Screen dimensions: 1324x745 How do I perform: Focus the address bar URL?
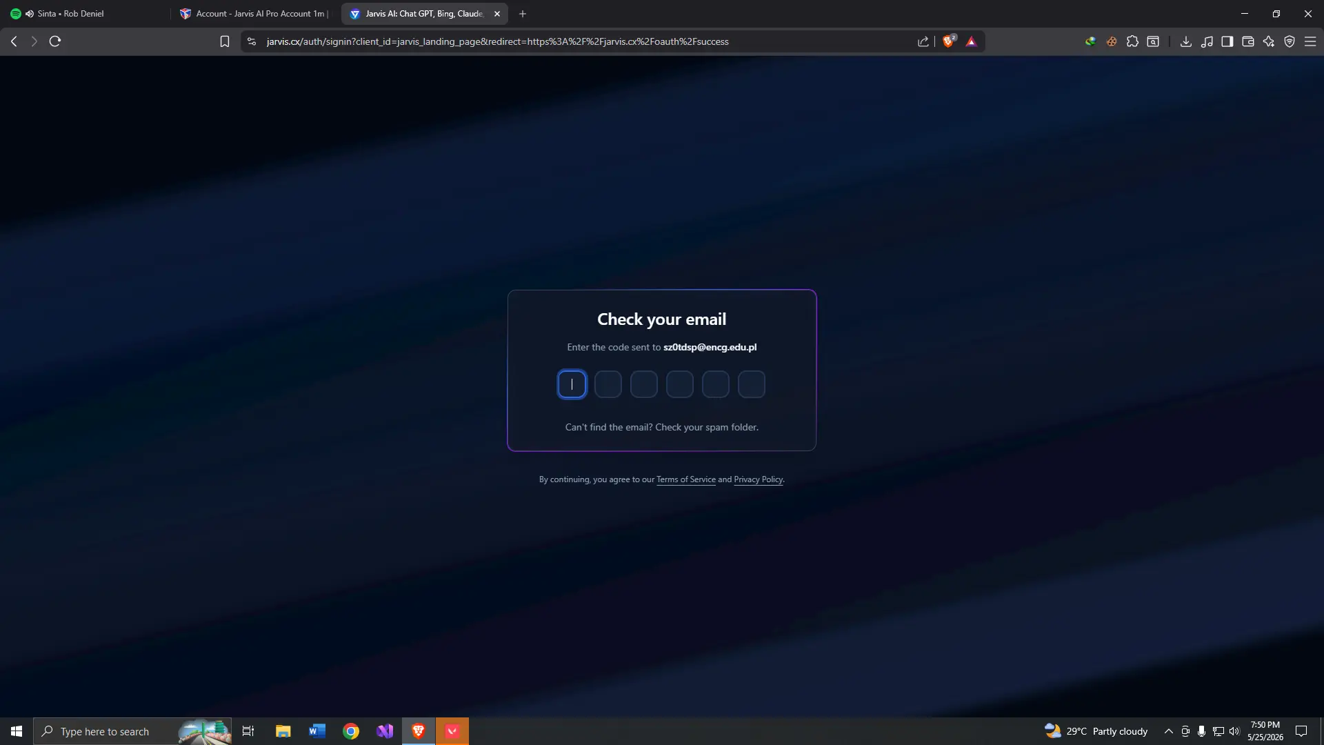click(x=497, y=41)
